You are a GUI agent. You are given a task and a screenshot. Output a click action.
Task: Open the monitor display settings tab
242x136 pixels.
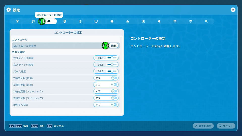click(96, 21)
